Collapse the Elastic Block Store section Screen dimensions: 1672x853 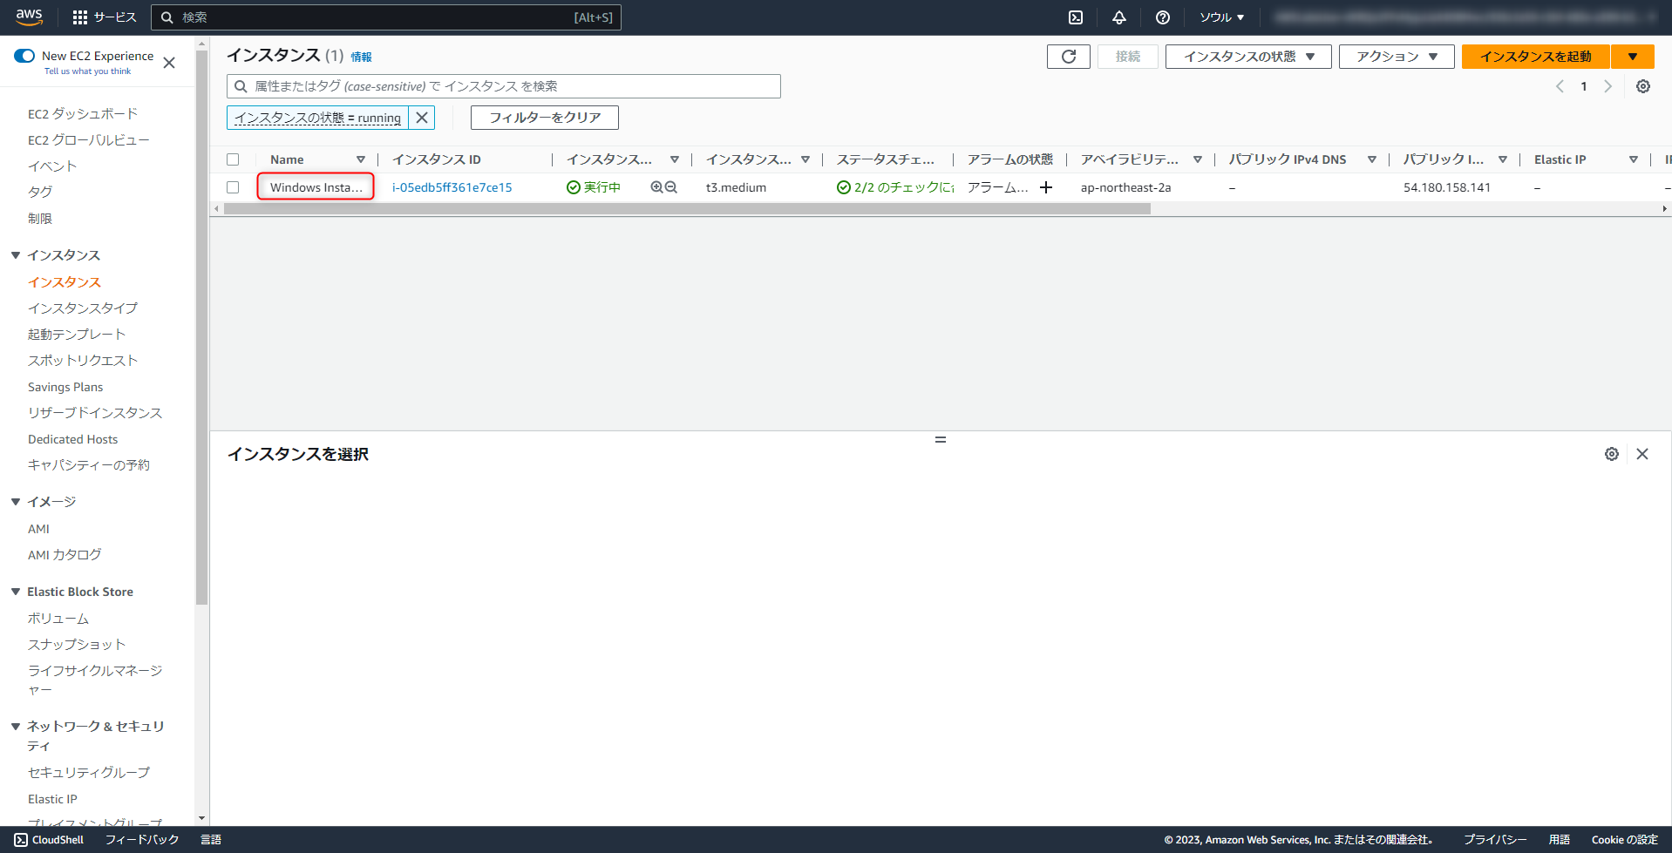tap(15, 591)
